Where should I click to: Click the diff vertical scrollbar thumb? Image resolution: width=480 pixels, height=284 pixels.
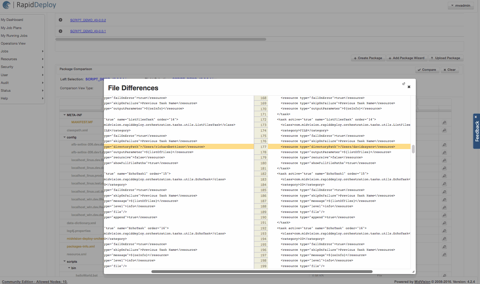tap(413, 149)
